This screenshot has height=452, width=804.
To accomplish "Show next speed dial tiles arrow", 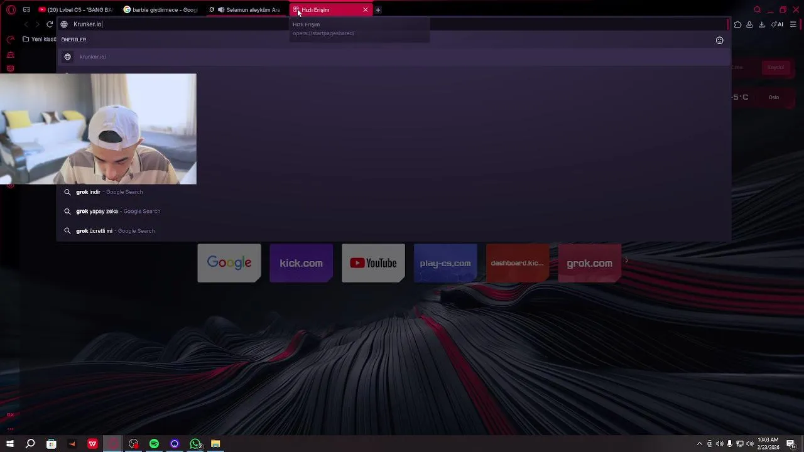I will pos(626,261).
